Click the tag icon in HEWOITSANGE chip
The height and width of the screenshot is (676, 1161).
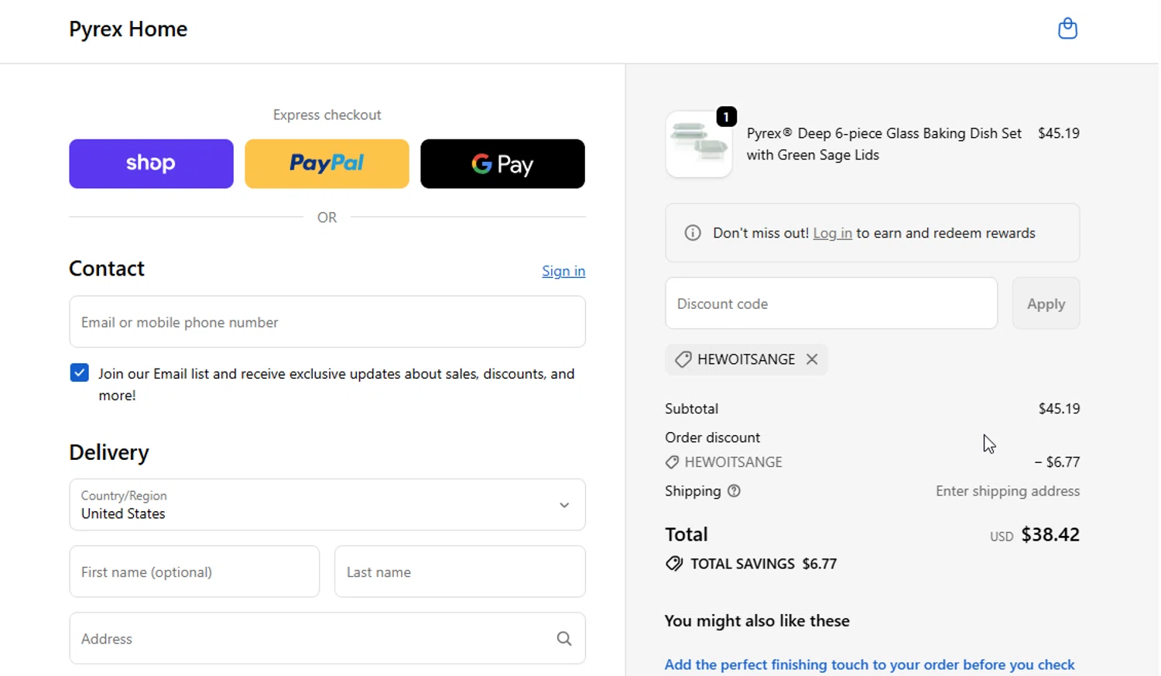(683, 359)
